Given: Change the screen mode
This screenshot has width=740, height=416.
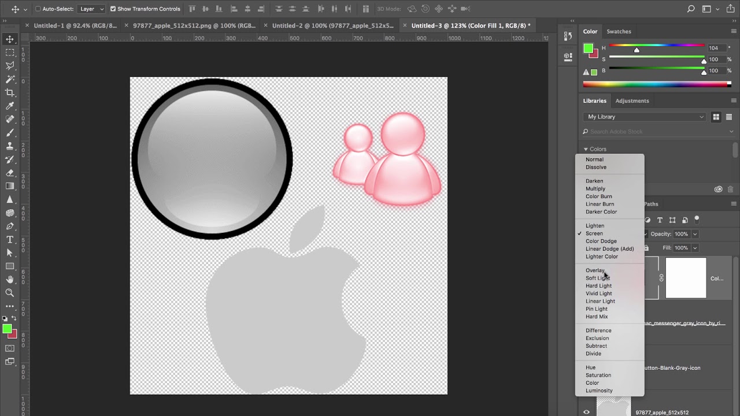Looking at the screenshot, I should (10, 362).
